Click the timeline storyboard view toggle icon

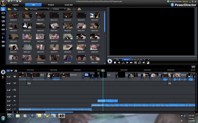(x=11, y=71)
